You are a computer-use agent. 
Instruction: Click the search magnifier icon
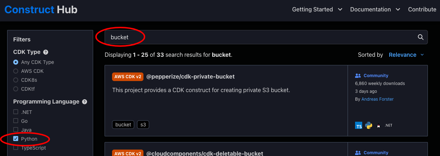(x=421, y=37)
